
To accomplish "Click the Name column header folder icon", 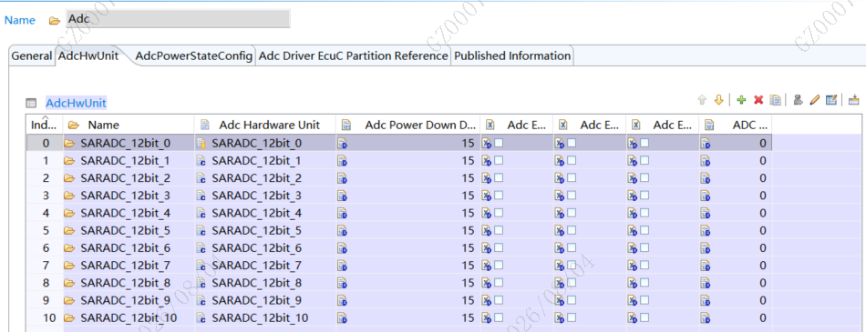I will pos(74,126).
